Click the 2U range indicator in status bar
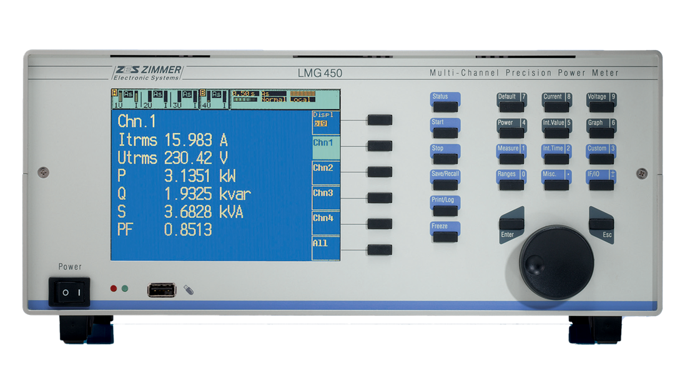The width and height of the screenshot is (690, 381). pos(155,99)
